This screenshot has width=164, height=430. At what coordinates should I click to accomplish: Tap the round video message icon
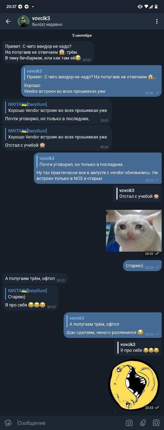156,423
